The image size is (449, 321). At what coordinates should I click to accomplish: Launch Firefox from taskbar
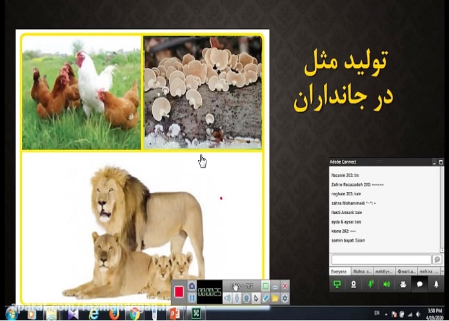[x=114, y=314]
